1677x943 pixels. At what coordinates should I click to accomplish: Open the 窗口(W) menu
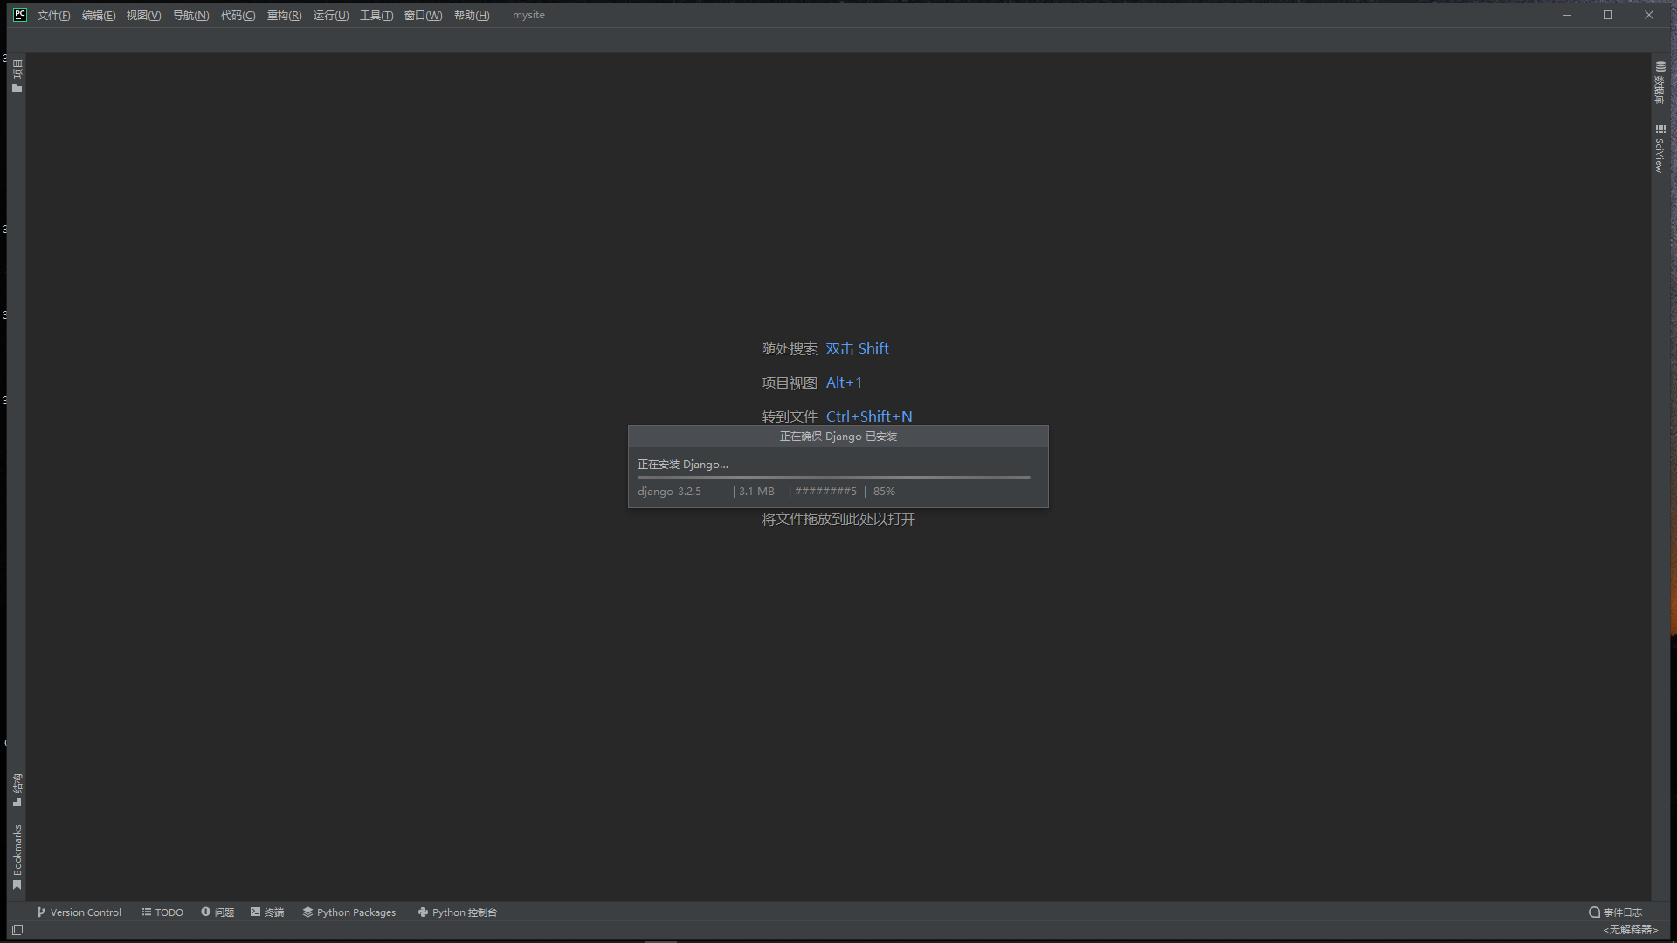(x=423, y=15)
